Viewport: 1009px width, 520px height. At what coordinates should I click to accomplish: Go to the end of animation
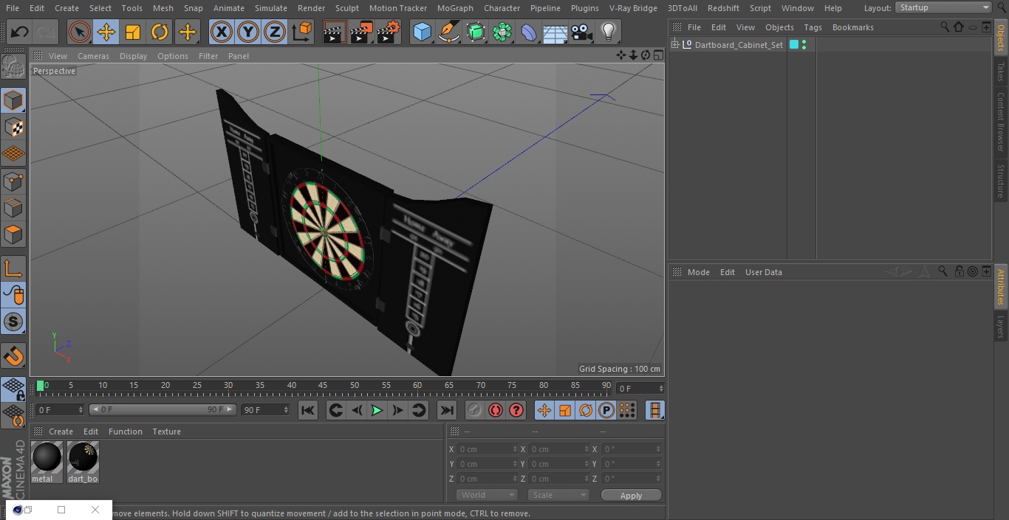447,410
